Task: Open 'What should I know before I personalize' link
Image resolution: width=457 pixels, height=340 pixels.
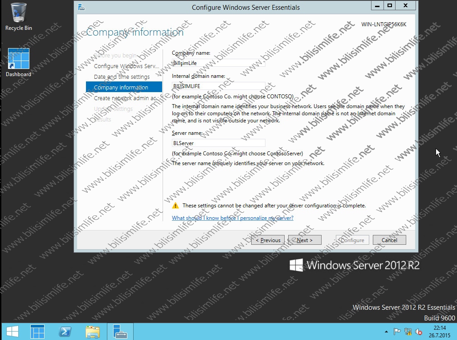Action: (x=233, y=218)
